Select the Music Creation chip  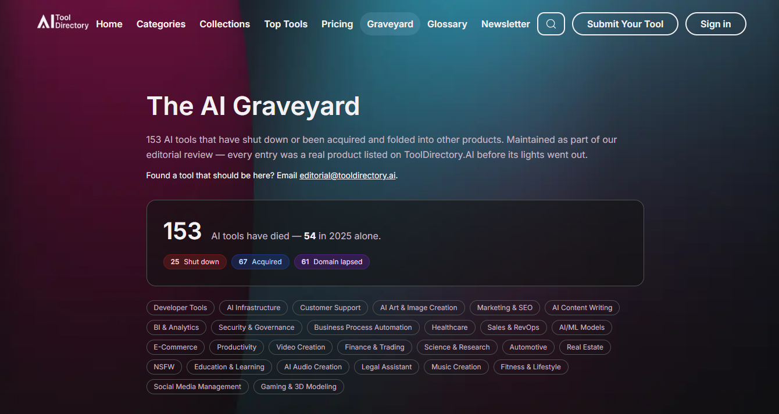click(456, 367)
